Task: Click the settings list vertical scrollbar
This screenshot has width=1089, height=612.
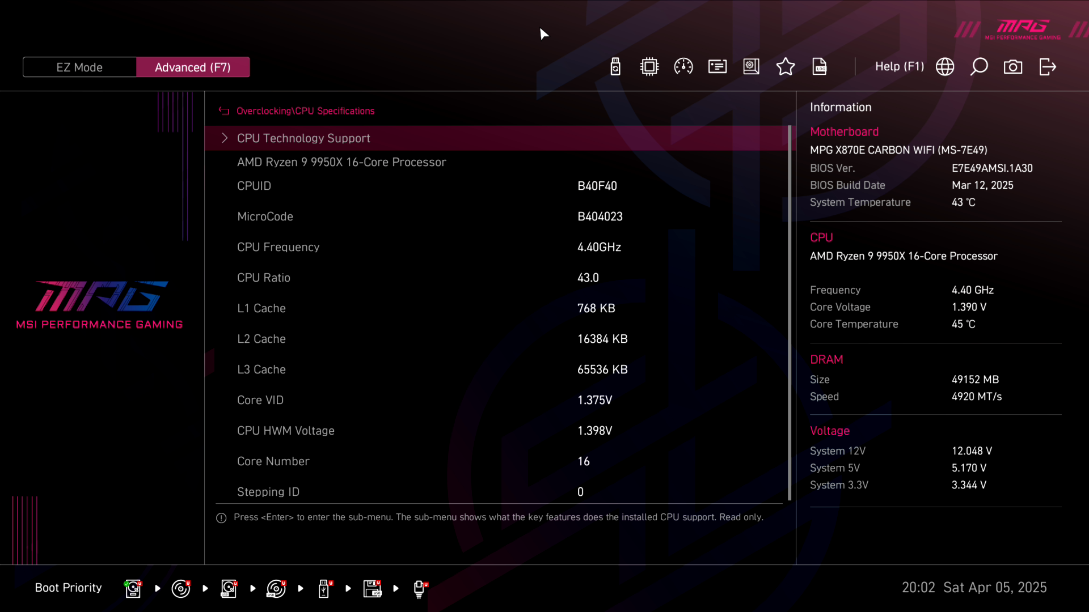Action: [x=790, y=312]
